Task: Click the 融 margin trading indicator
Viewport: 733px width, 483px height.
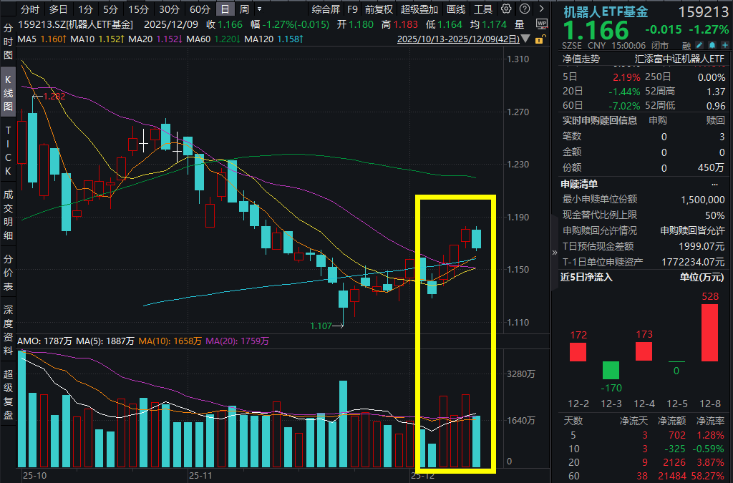Action: click(686, 44)
